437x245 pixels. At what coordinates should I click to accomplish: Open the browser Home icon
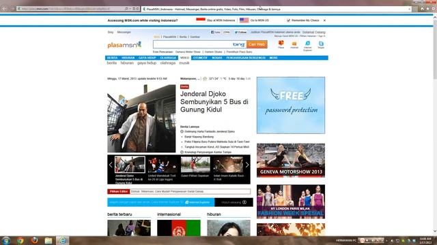click(x=422, y=9)
